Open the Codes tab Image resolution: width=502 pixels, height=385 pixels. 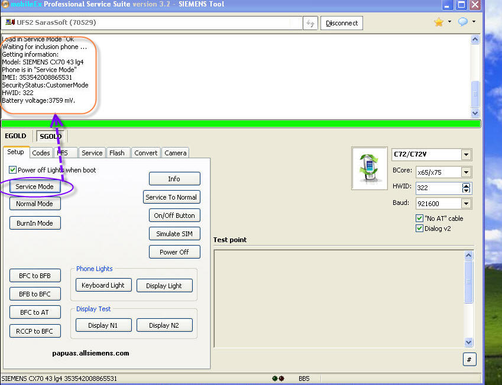(41, 153)
